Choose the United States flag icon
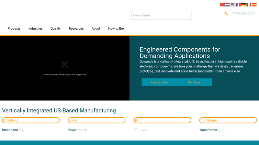This screenshot has width=259, height=145. 233,5
